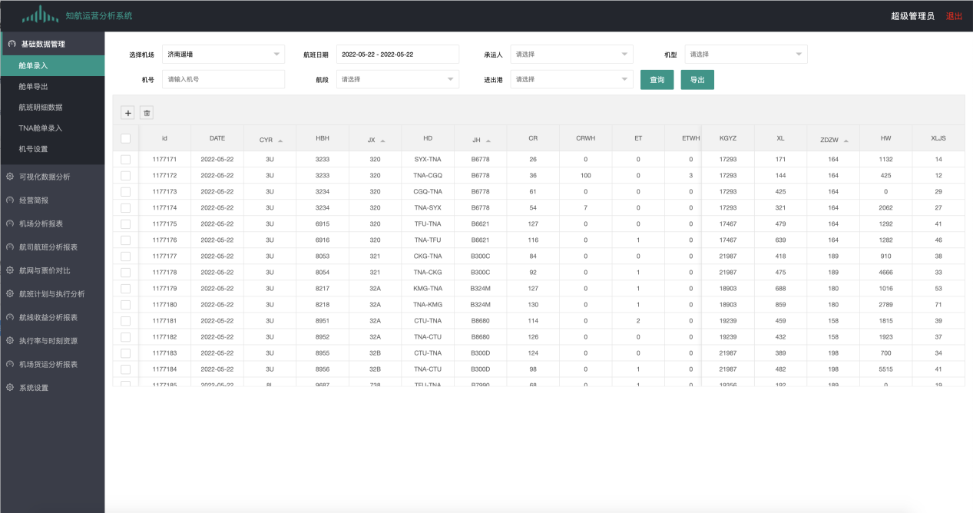Check the row with id 1177176
973x513 pixels.
[x=126, y=240]
